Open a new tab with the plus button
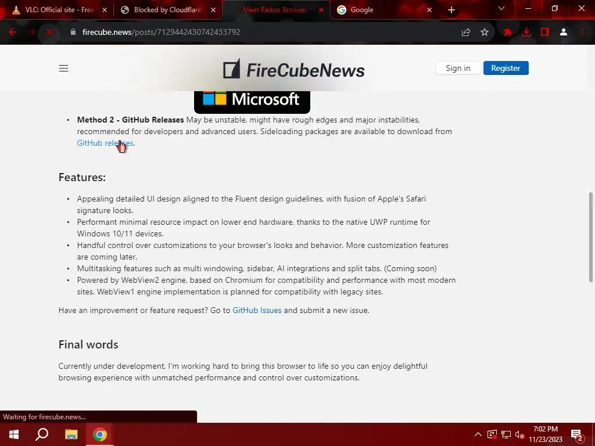 (451, 10)
